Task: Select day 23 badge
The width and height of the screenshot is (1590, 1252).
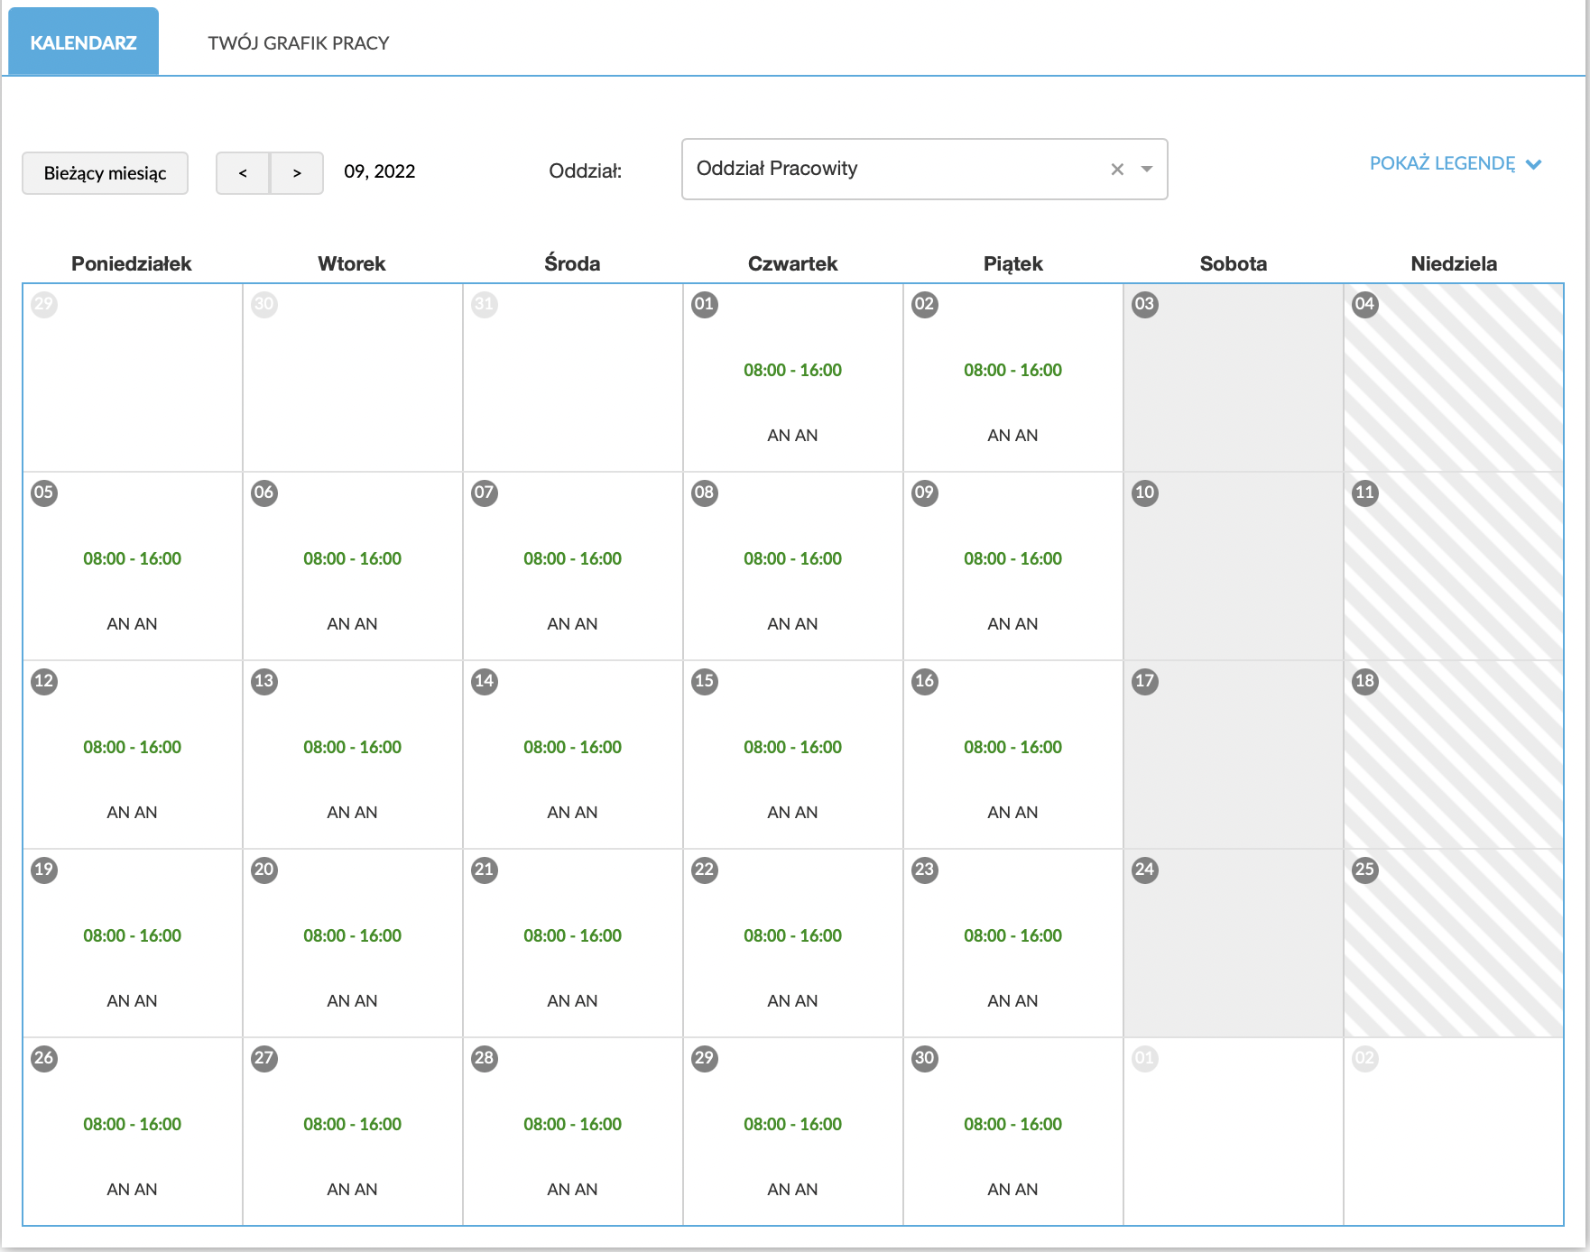Action: [925, 870]
